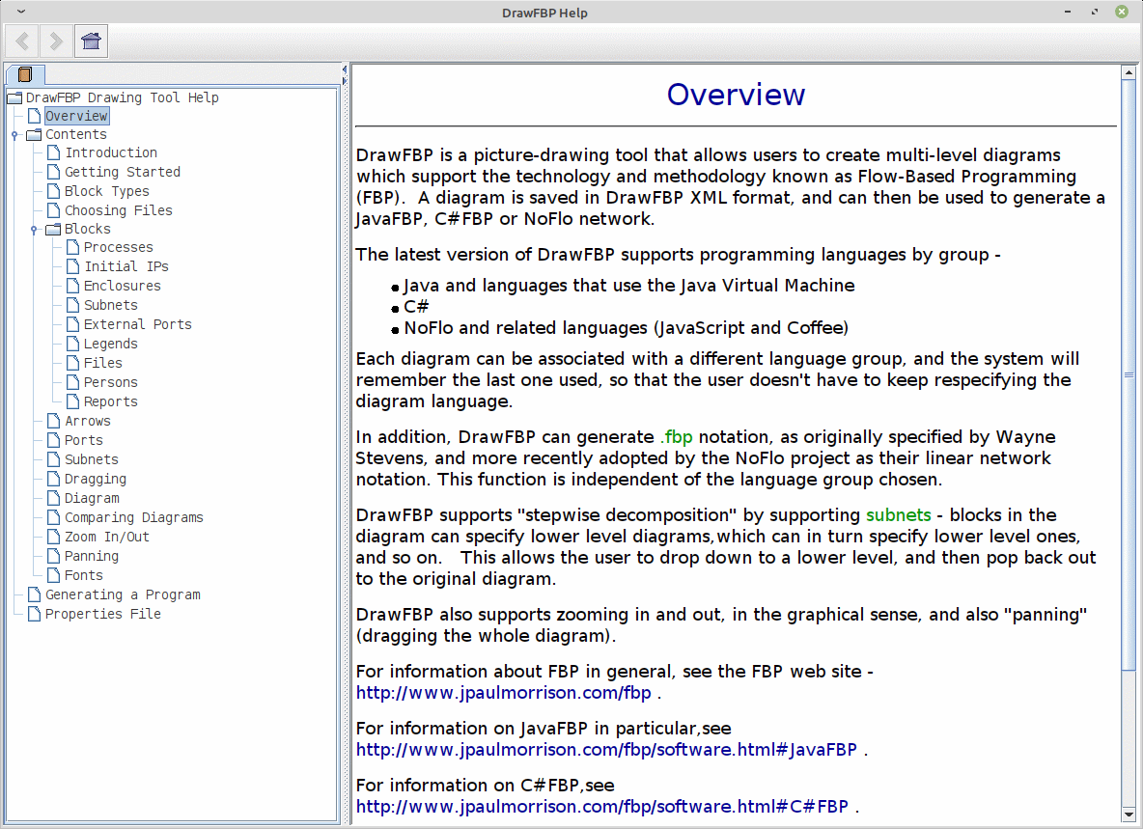
Task: Click the page icon beside Processes
Action: pos(73,248)
